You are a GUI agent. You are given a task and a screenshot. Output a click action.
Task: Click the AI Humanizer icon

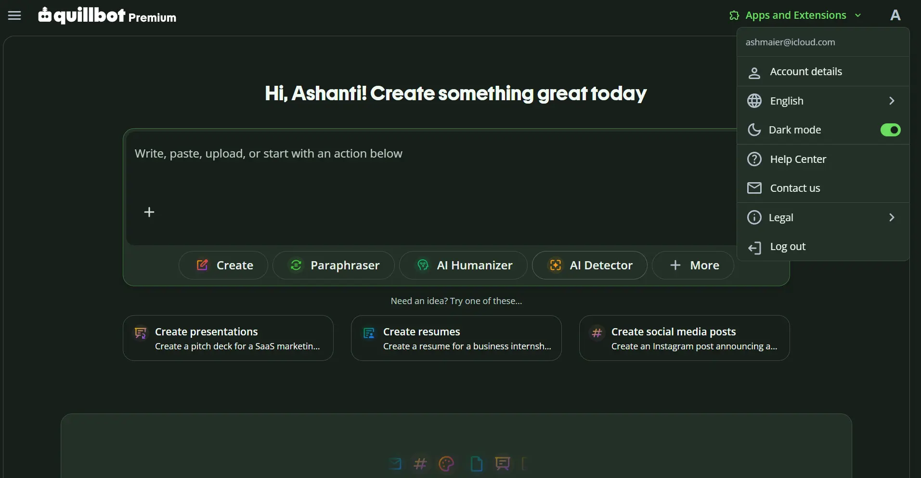coord(423,265)
